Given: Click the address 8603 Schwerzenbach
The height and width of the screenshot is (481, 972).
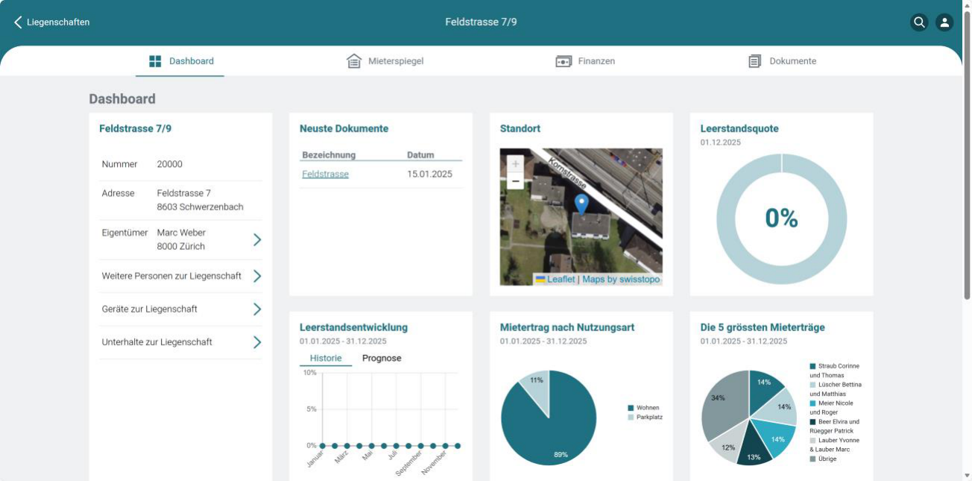Looking at the screenshot, I should coord(200,207).
